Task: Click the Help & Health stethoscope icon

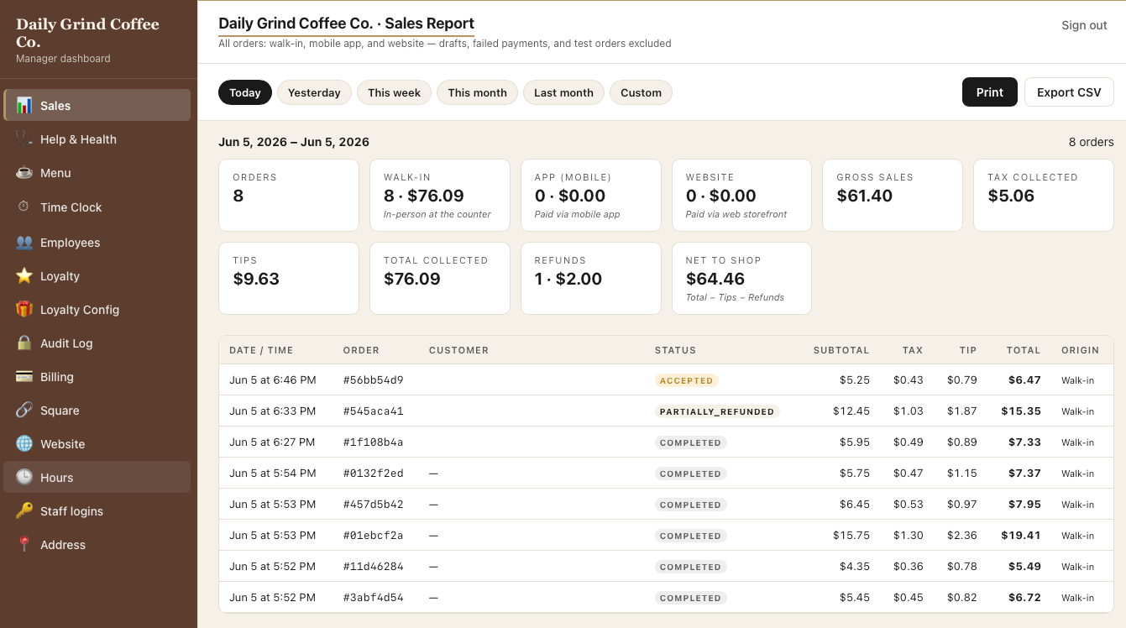Action: tap(24, 139)
